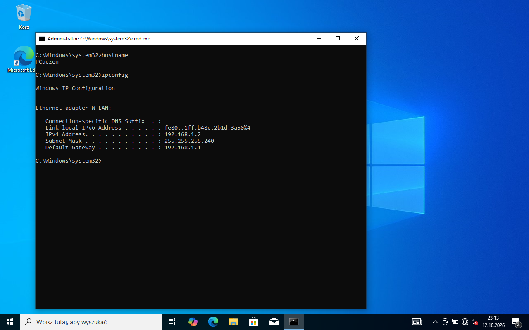Click the typed 'ipconfig' command line
Image resolution: width=529 pixels, height=330 pixels.
click(x=82, y=75)
